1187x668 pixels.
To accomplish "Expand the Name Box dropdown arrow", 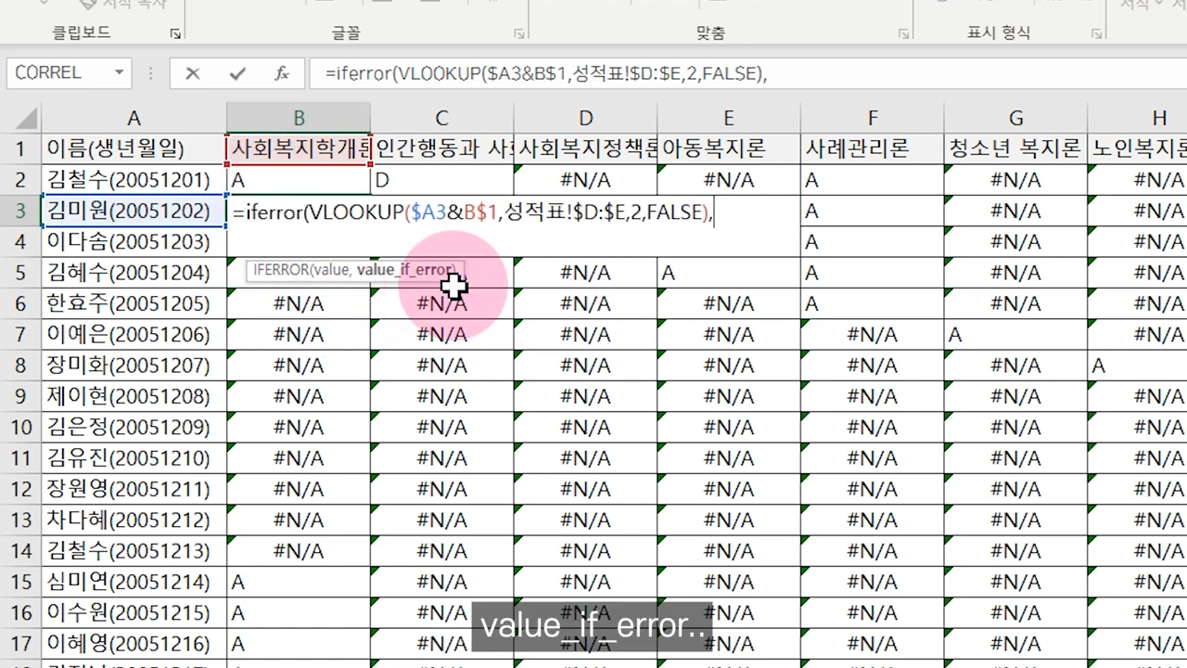I will (x=120, y=72).
